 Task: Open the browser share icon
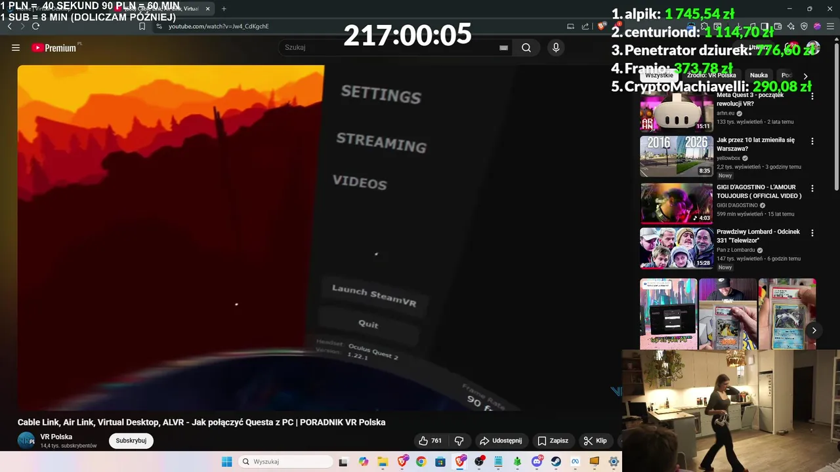click(x=585, y=26)
